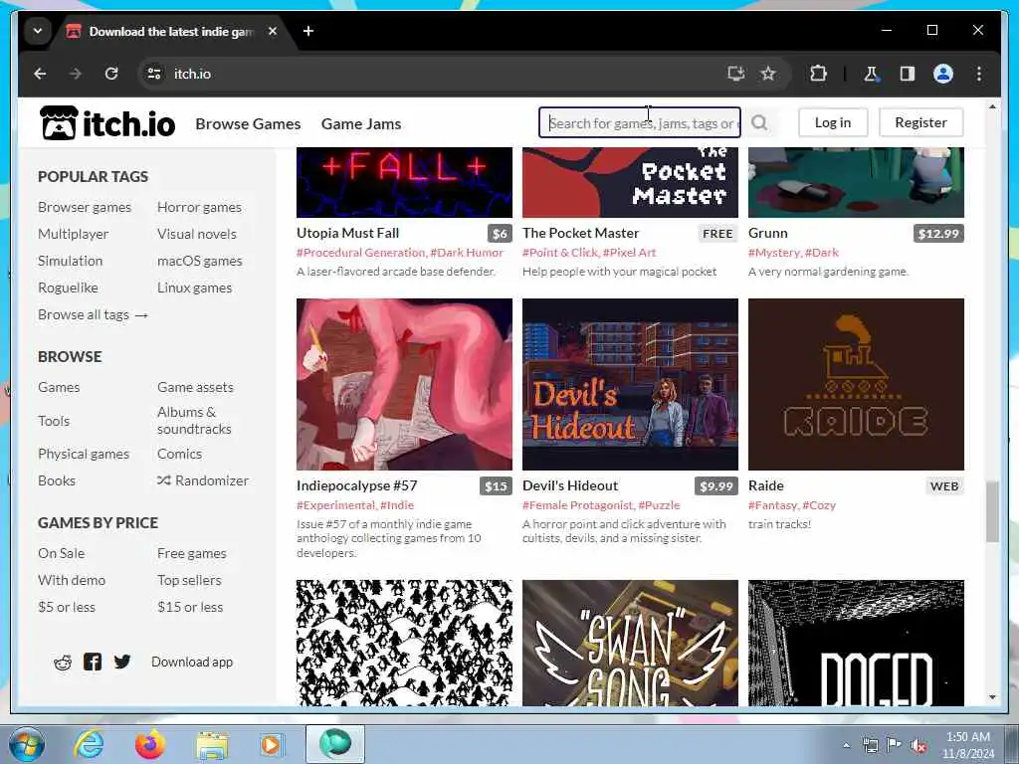This screenshot has height=764, width=1019.
Task: Select the itch.io browser tab
Action: 169,31
